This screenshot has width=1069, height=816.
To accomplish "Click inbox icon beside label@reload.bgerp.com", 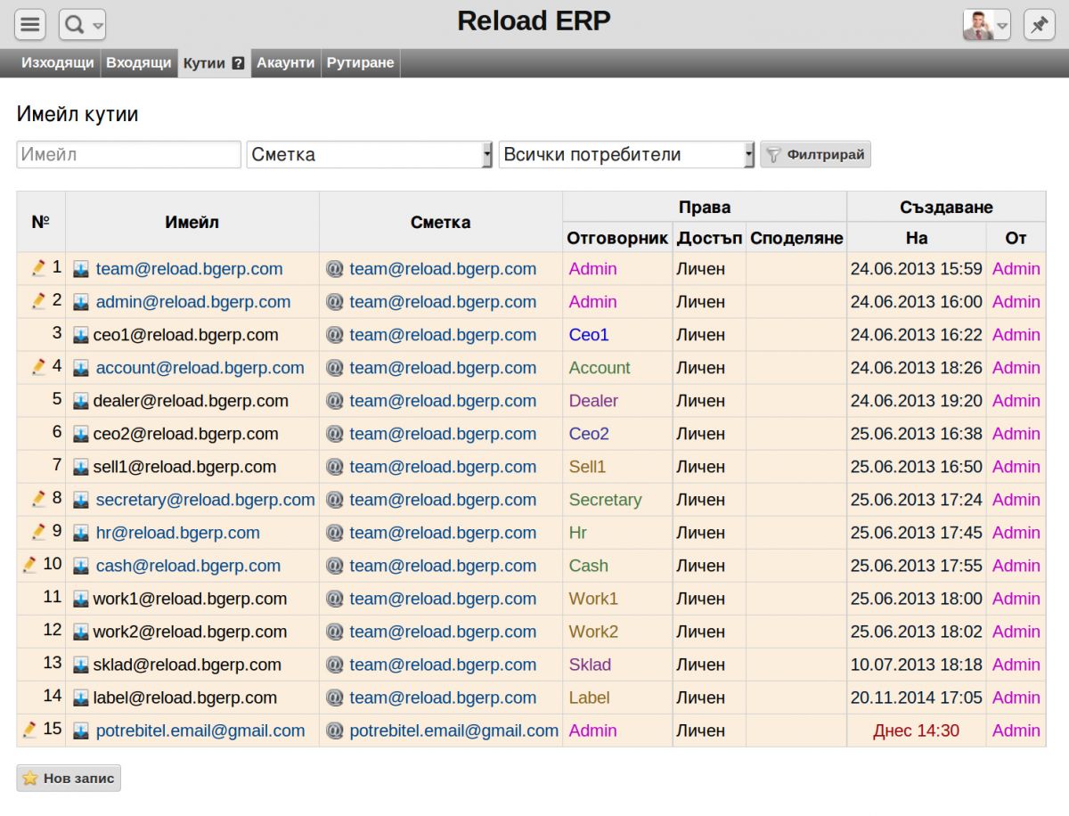I will click(x=81, y=698).
